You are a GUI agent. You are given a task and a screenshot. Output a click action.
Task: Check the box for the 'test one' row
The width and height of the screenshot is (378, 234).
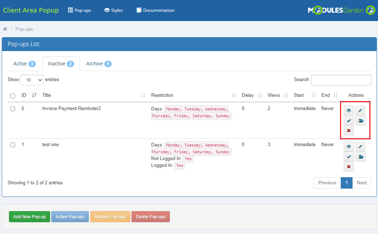13,145
